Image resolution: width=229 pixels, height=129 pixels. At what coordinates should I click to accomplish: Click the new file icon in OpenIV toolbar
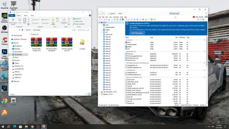100,19
